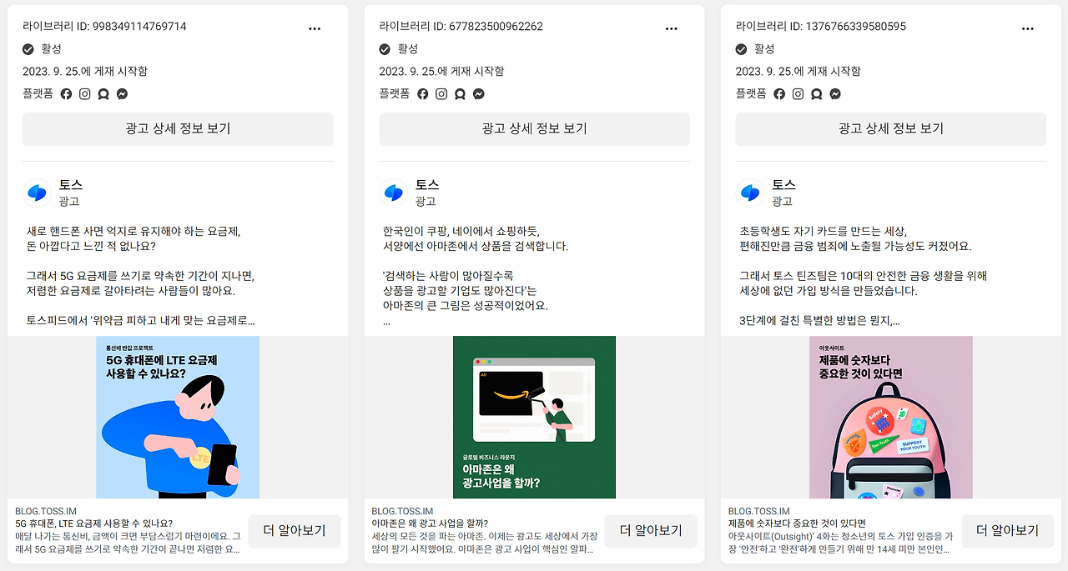Click Toss logo in the teens backpack ad
Image resolution: width=1068 pixels, height=571 pixels.
tap(751, 193)
